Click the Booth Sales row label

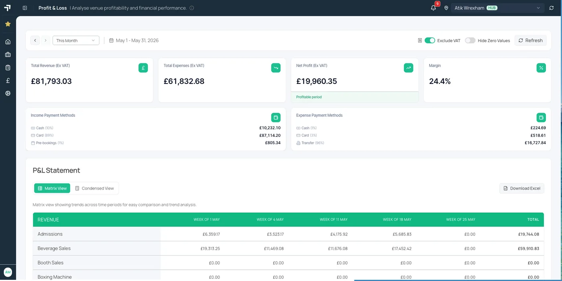[51, 263]
